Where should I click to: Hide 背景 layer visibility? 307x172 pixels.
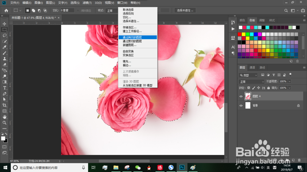241,106
